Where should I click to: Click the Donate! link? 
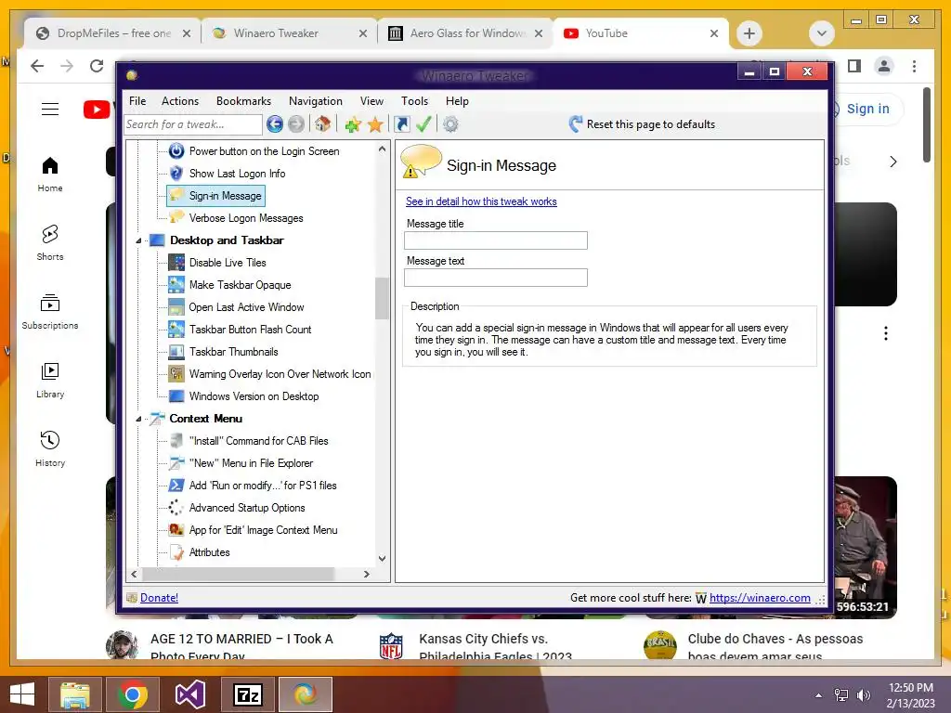(159, 598)
